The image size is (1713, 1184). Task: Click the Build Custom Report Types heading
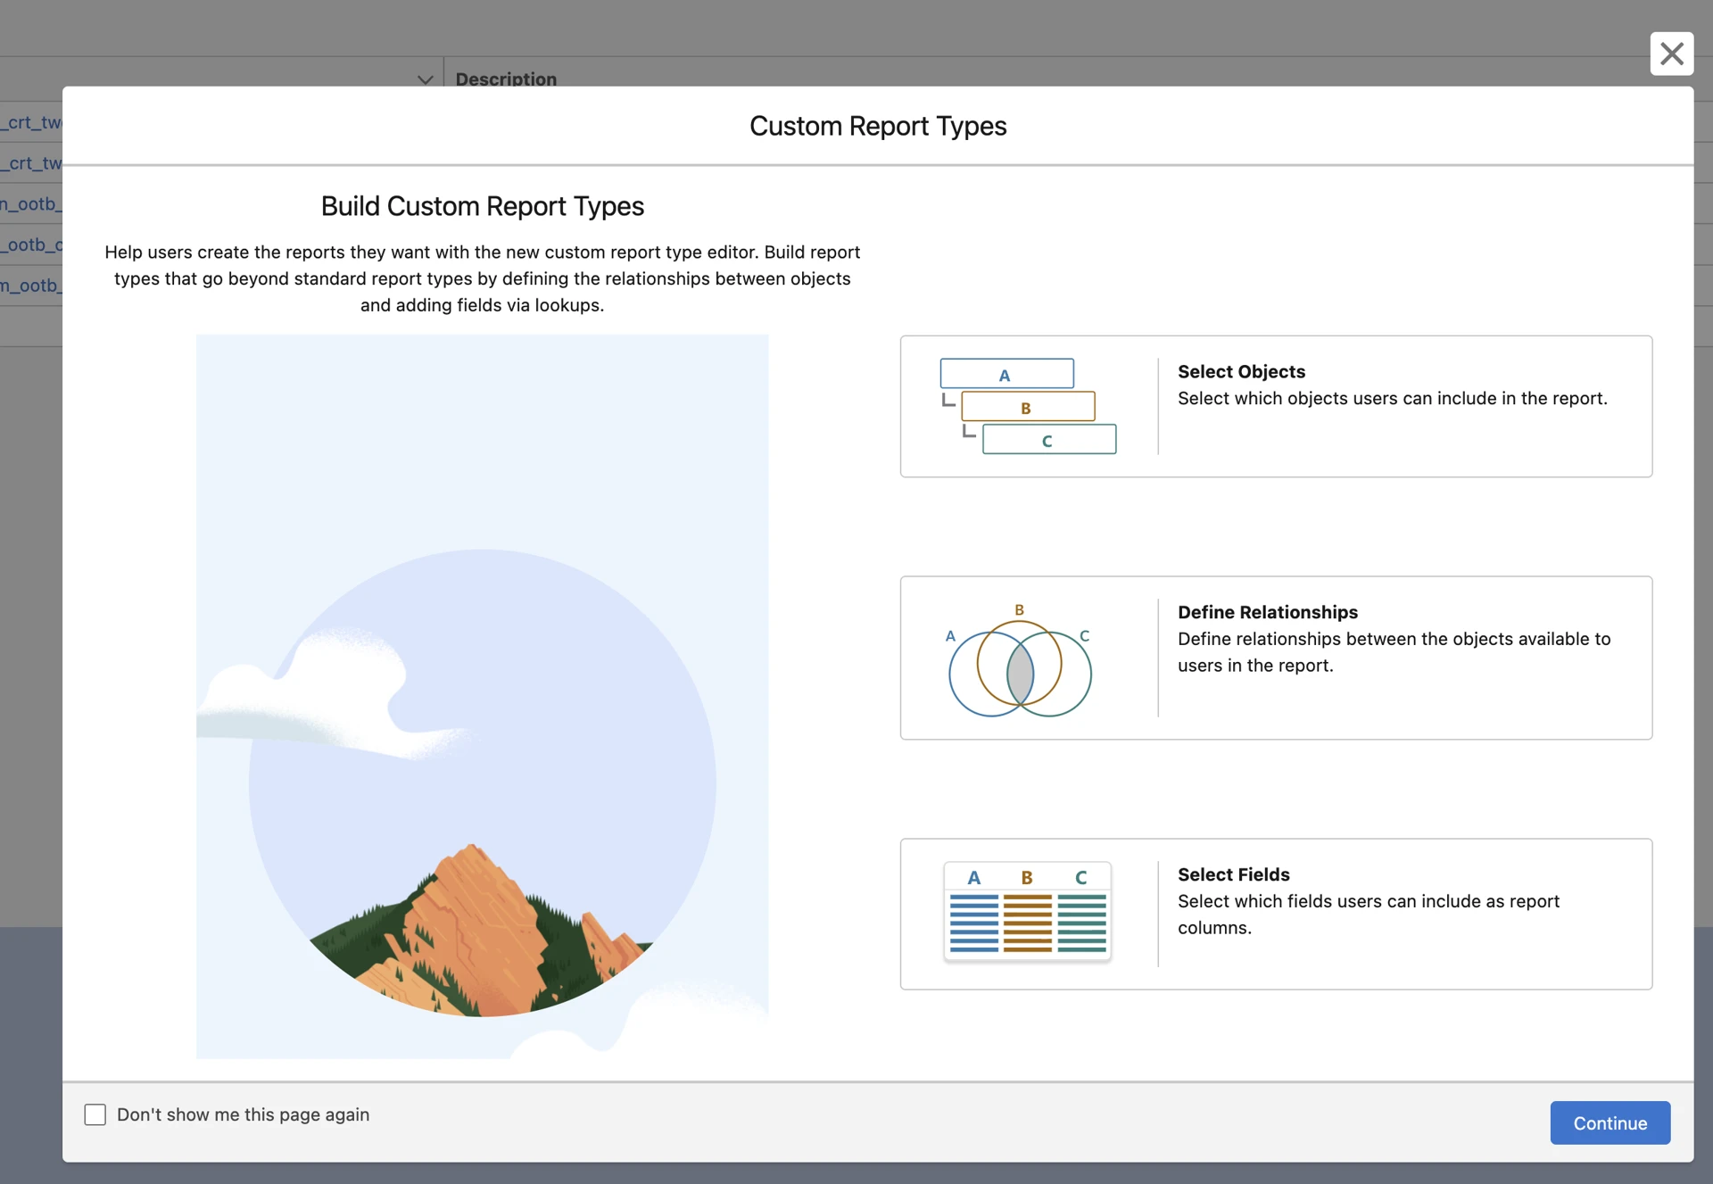[x=482, y=206]
